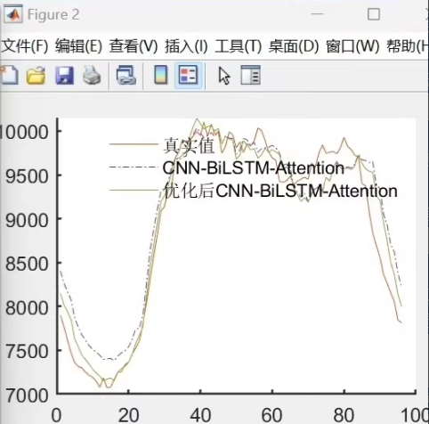The width and height of the screenshot is (429, 424).
Task: Print the figure via the printer icon
Action: pos(92,76)
